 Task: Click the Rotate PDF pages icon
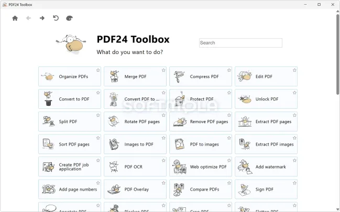coord(114,121)
